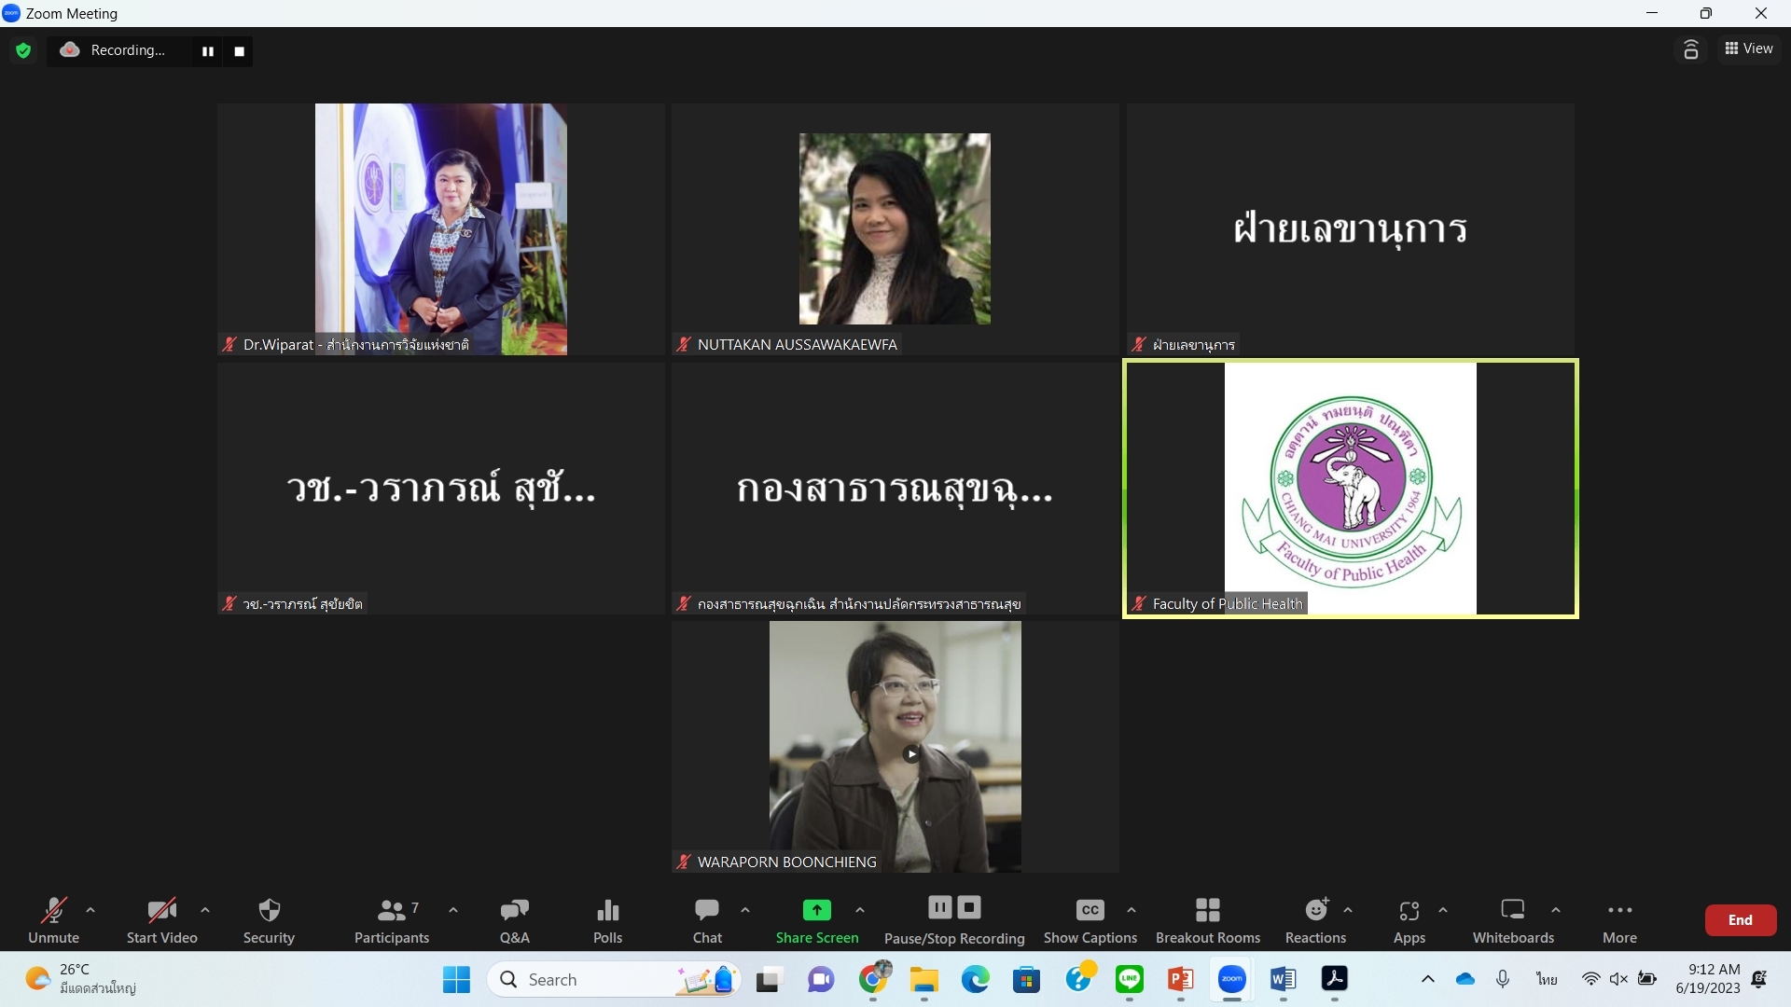Select the ฝ่ายเลขานุการ participant tile
The width and height of the screenshot is (1791, 1007).
coord(1351,229)
